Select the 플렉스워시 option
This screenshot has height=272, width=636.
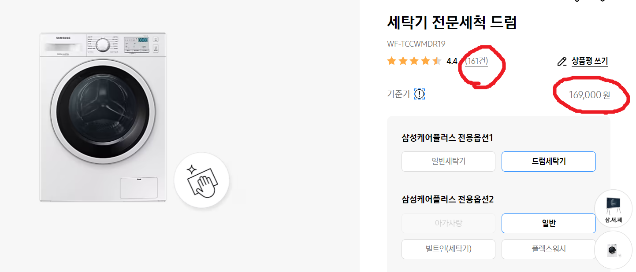point(548,249)
